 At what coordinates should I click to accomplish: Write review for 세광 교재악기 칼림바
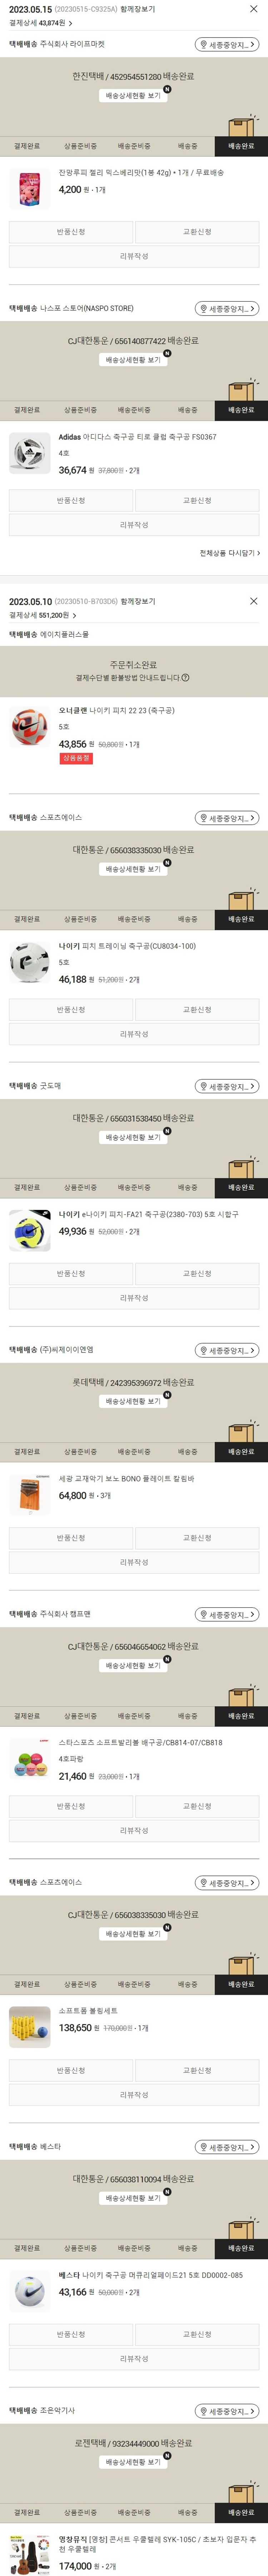[x=134, y=1562]
